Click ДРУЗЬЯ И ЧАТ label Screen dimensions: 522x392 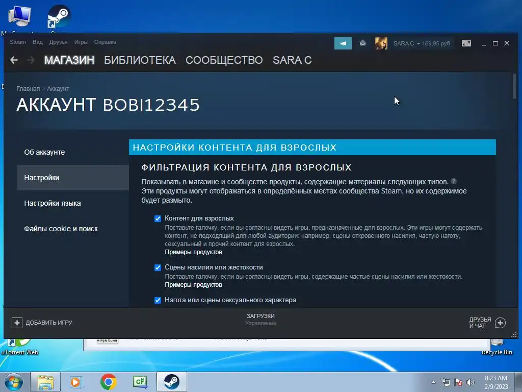click(480, 323)
